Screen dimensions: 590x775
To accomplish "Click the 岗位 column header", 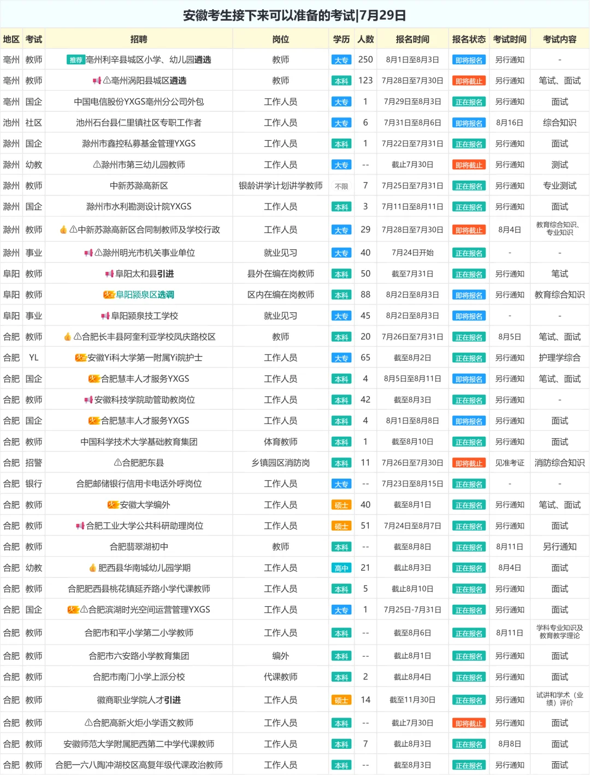I will point(281,39).
